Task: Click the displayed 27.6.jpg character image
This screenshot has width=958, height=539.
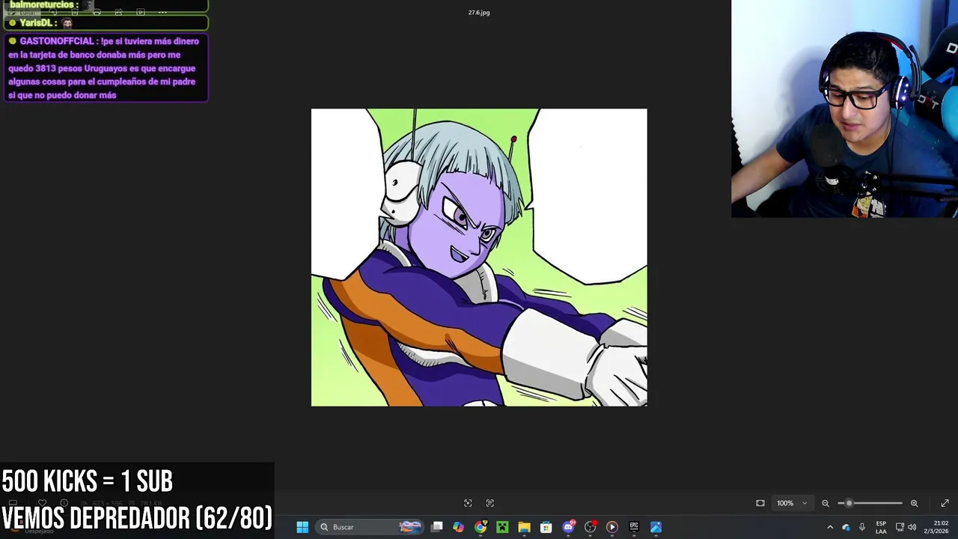Action: click(x=479, y=258)
